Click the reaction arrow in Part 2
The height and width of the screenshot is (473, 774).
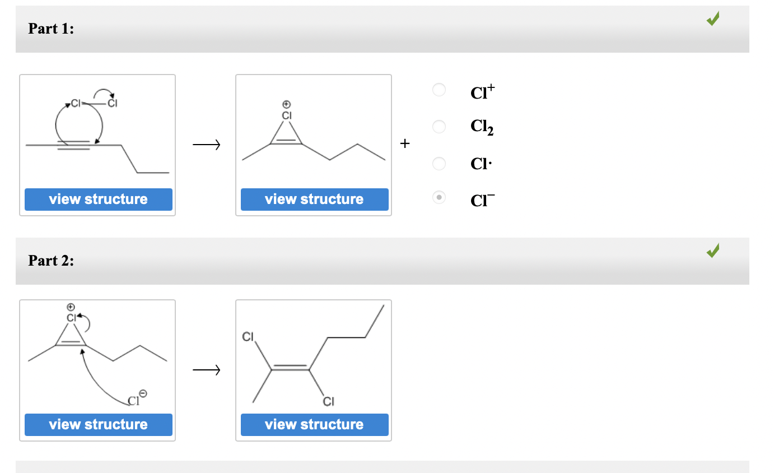point(207,370)
